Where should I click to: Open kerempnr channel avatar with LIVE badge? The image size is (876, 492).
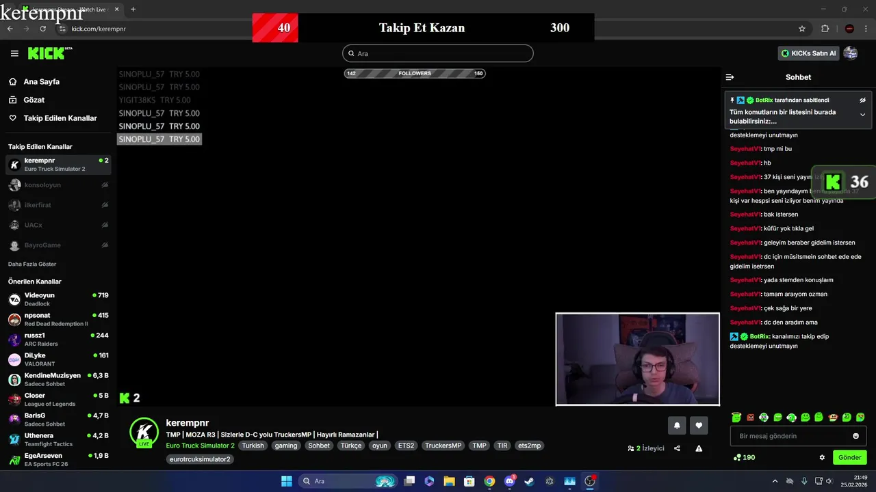[144, 432]
